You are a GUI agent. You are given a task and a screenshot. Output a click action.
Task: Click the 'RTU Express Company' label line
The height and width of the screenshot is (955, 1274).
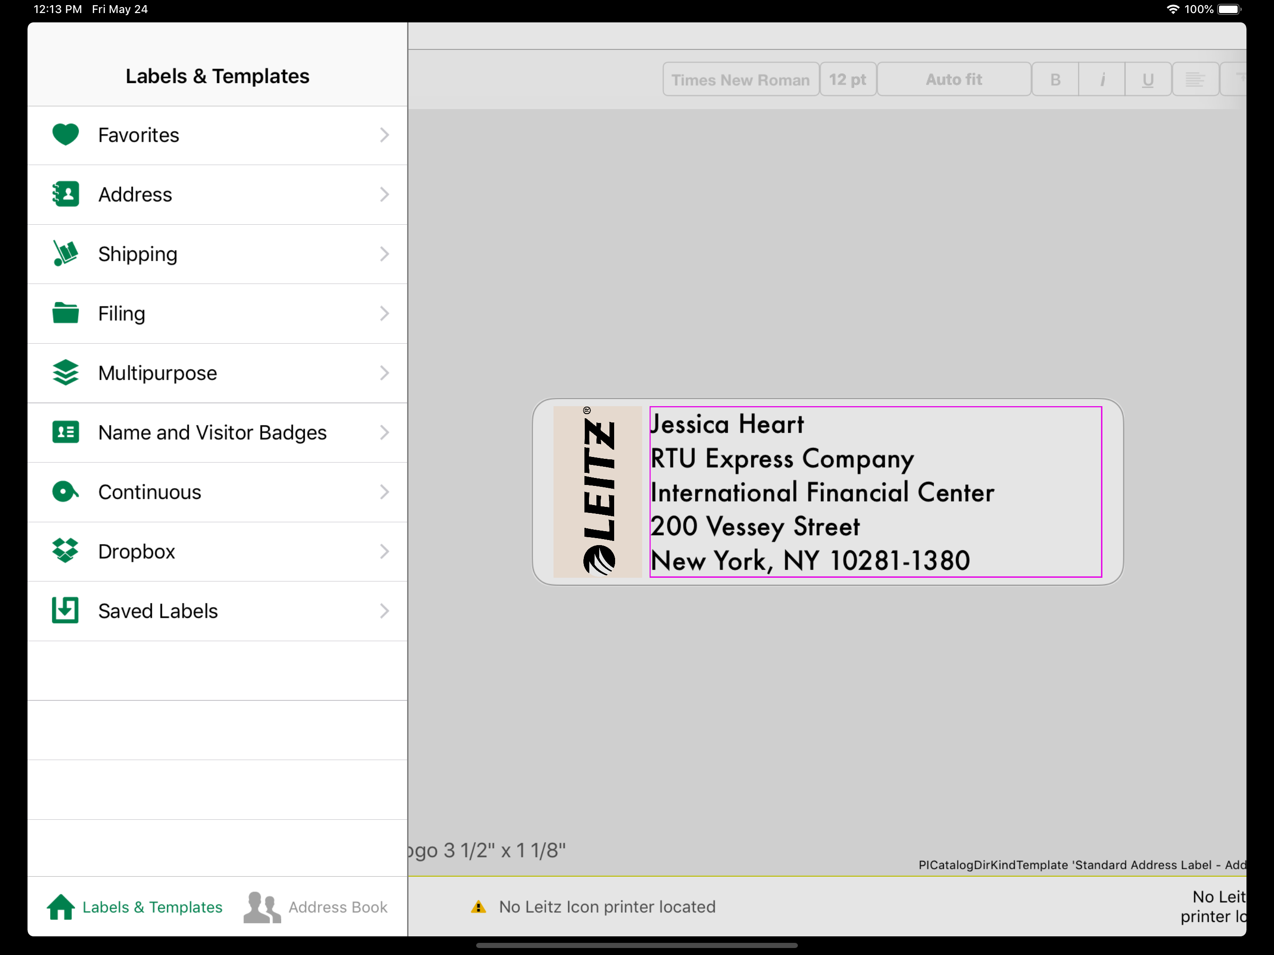[782, 459]
